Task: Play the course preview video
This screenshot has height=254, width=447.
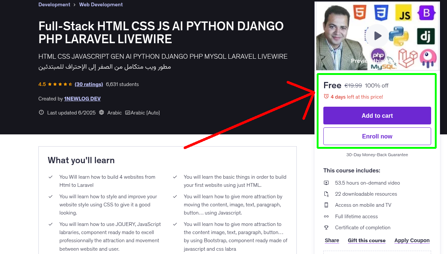Action: pyautogui.click(x=377, y=36)
